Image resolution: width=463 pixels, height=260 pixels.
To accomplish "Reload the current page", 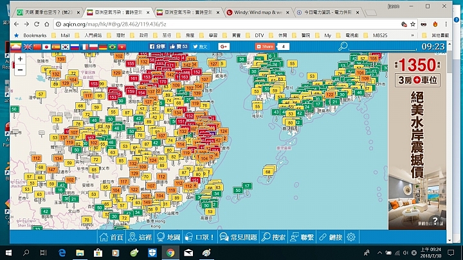I will coord(37,24).
